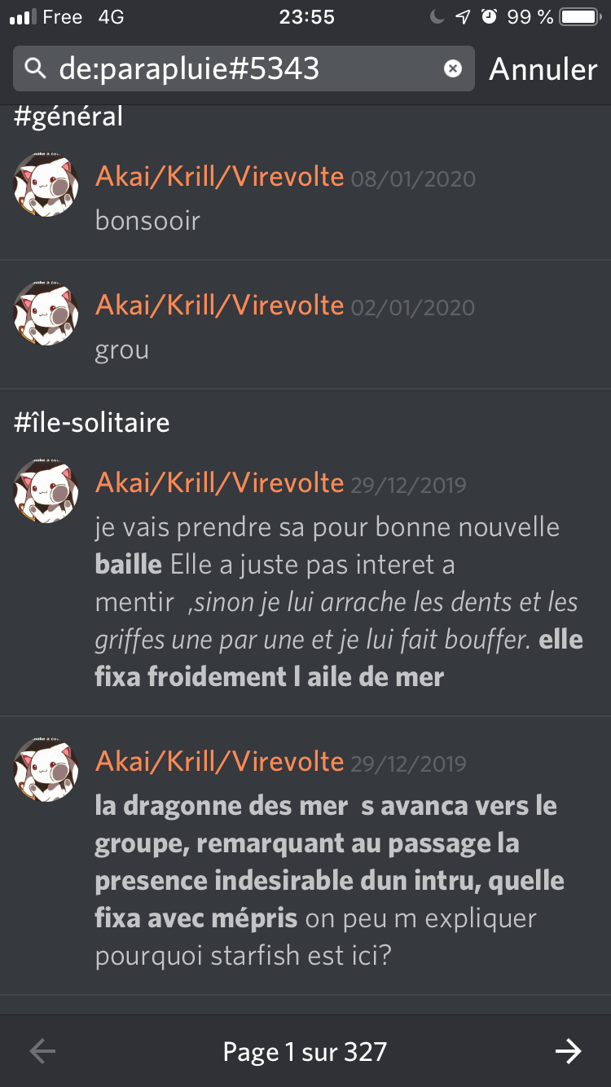Open the message asking about starfish
611x1087 pixels.
point(305,856)
